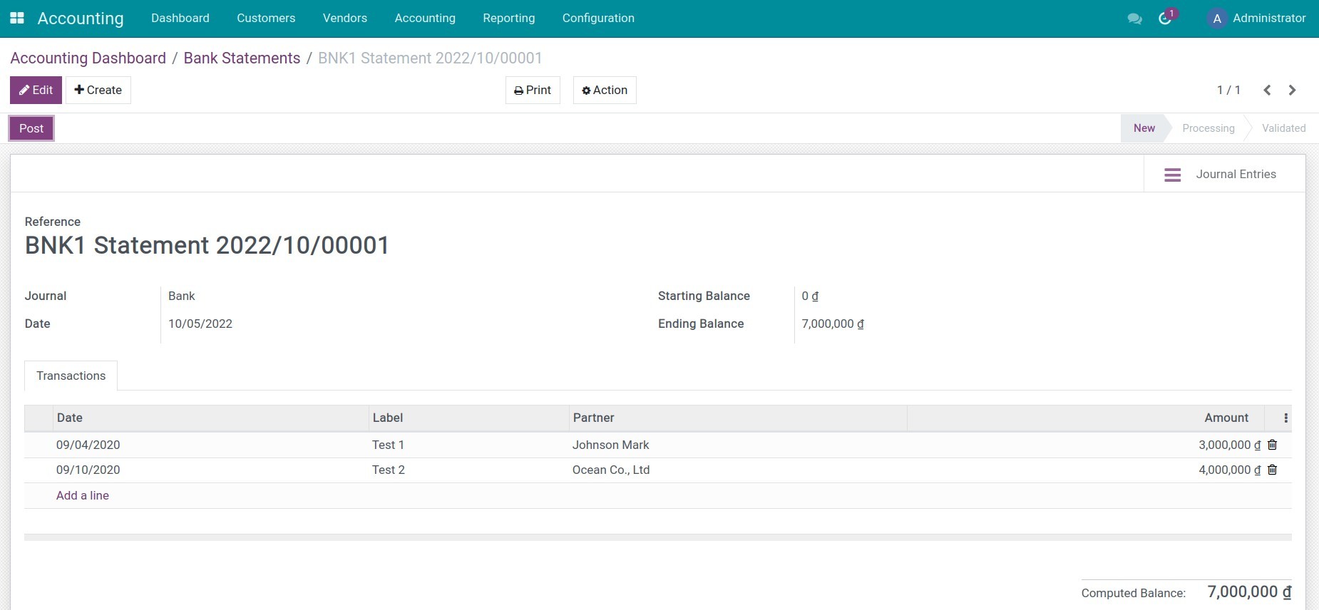Click partner Ocean Co., Ltd
1319x610 pixels.
[611, 470]
